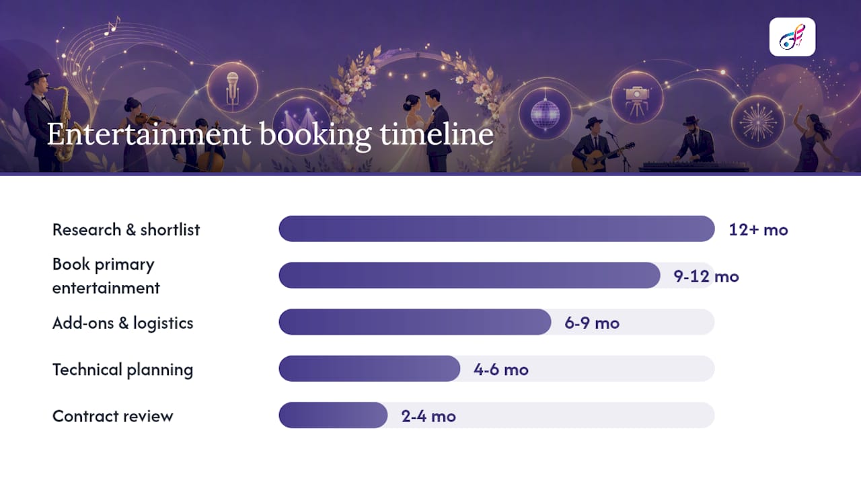Select the Entertainment booking timeline title
Viewport: 861px width, 484px height.
(270, 134)
